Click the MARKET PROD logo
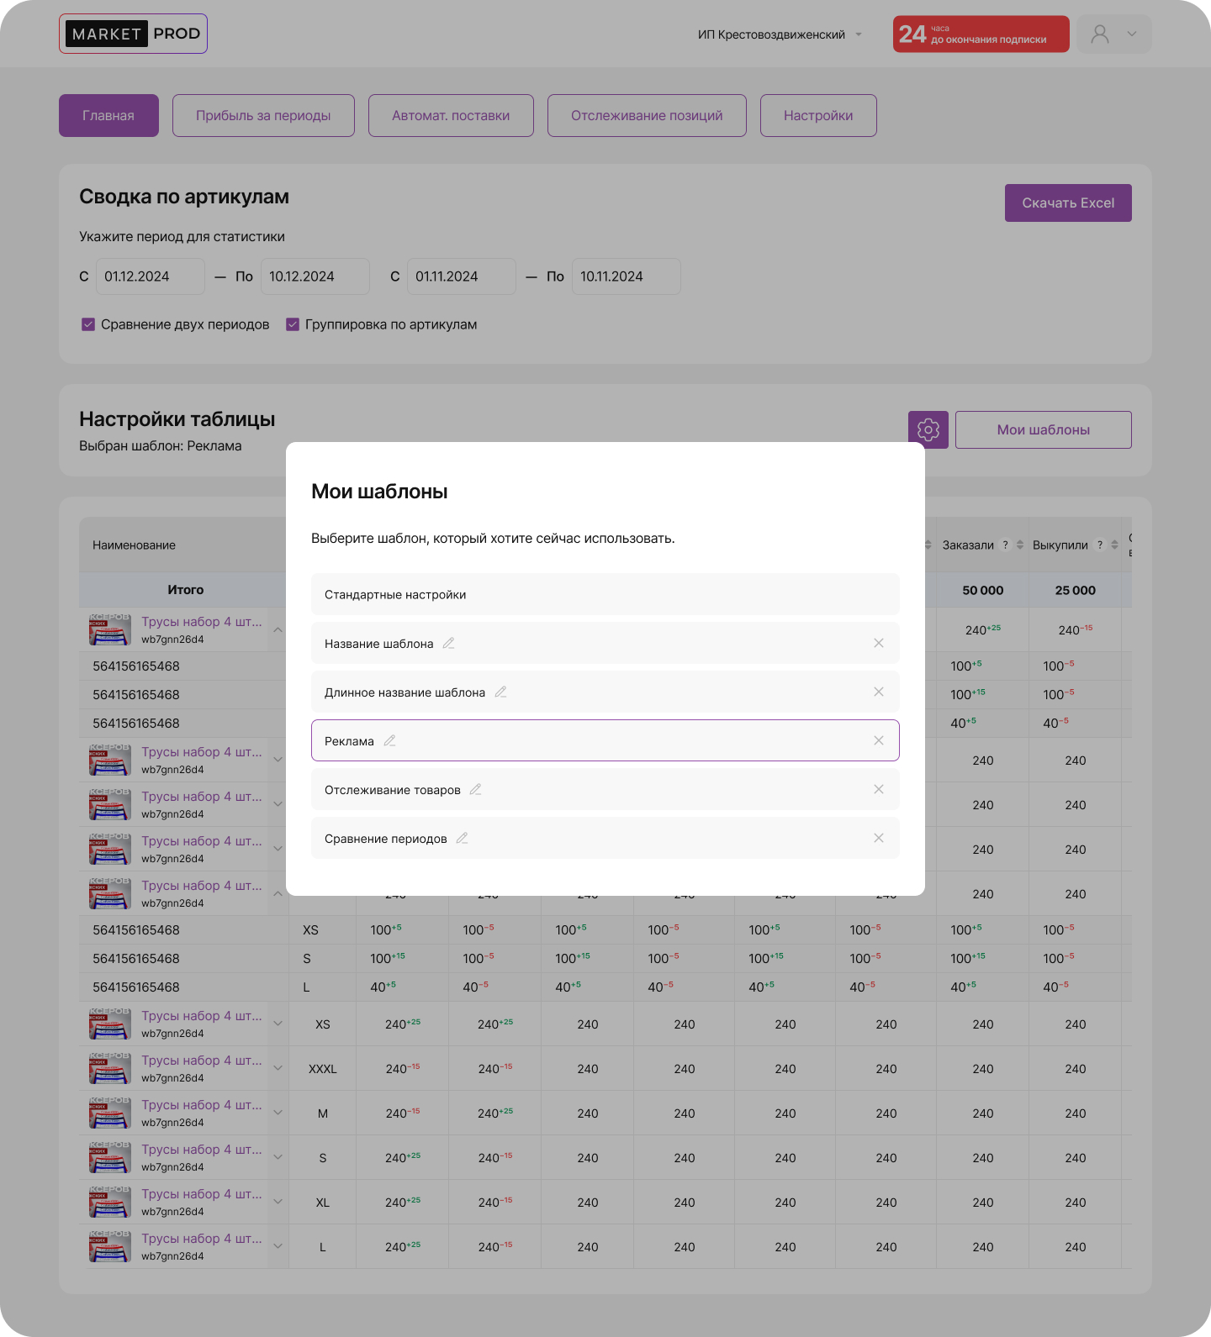The width and height of the screenshot is (1211, 1337). click(133, 34)
